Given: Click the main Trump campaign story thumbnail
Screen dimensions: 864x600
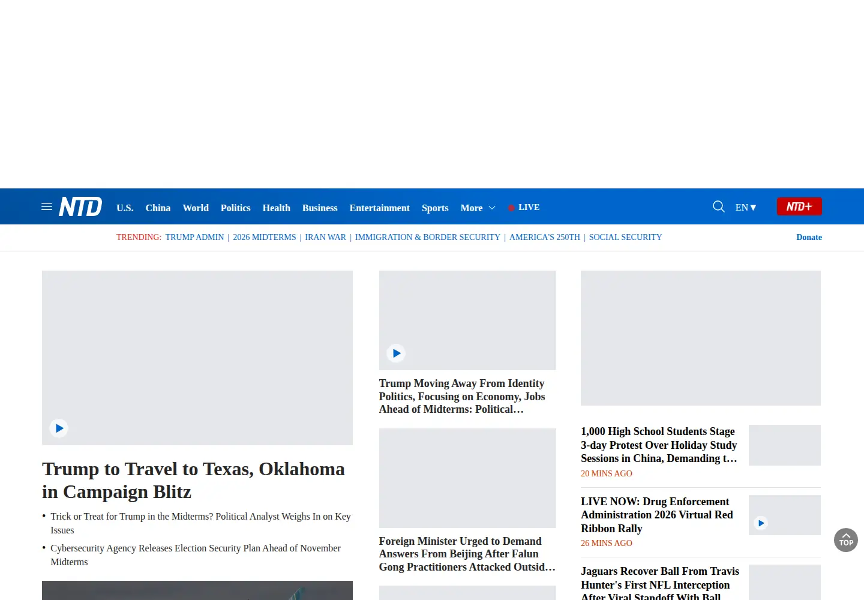Looking at the screenshot, I should coord(197,358).
